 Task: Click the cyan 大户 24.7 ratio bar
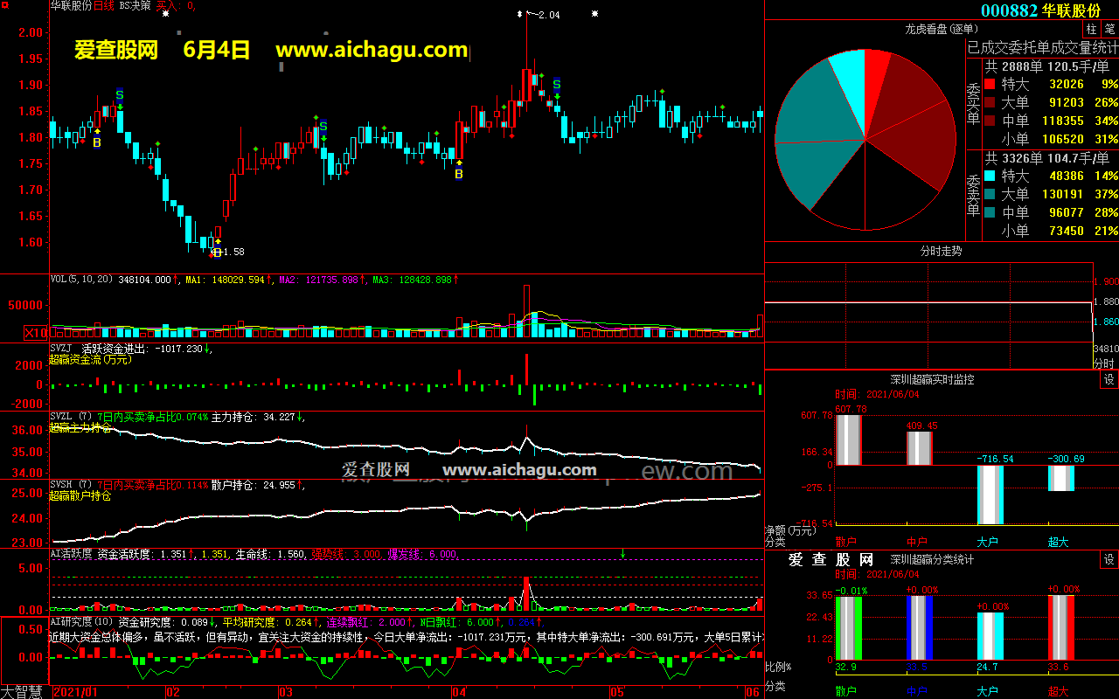tap(990, 636)
